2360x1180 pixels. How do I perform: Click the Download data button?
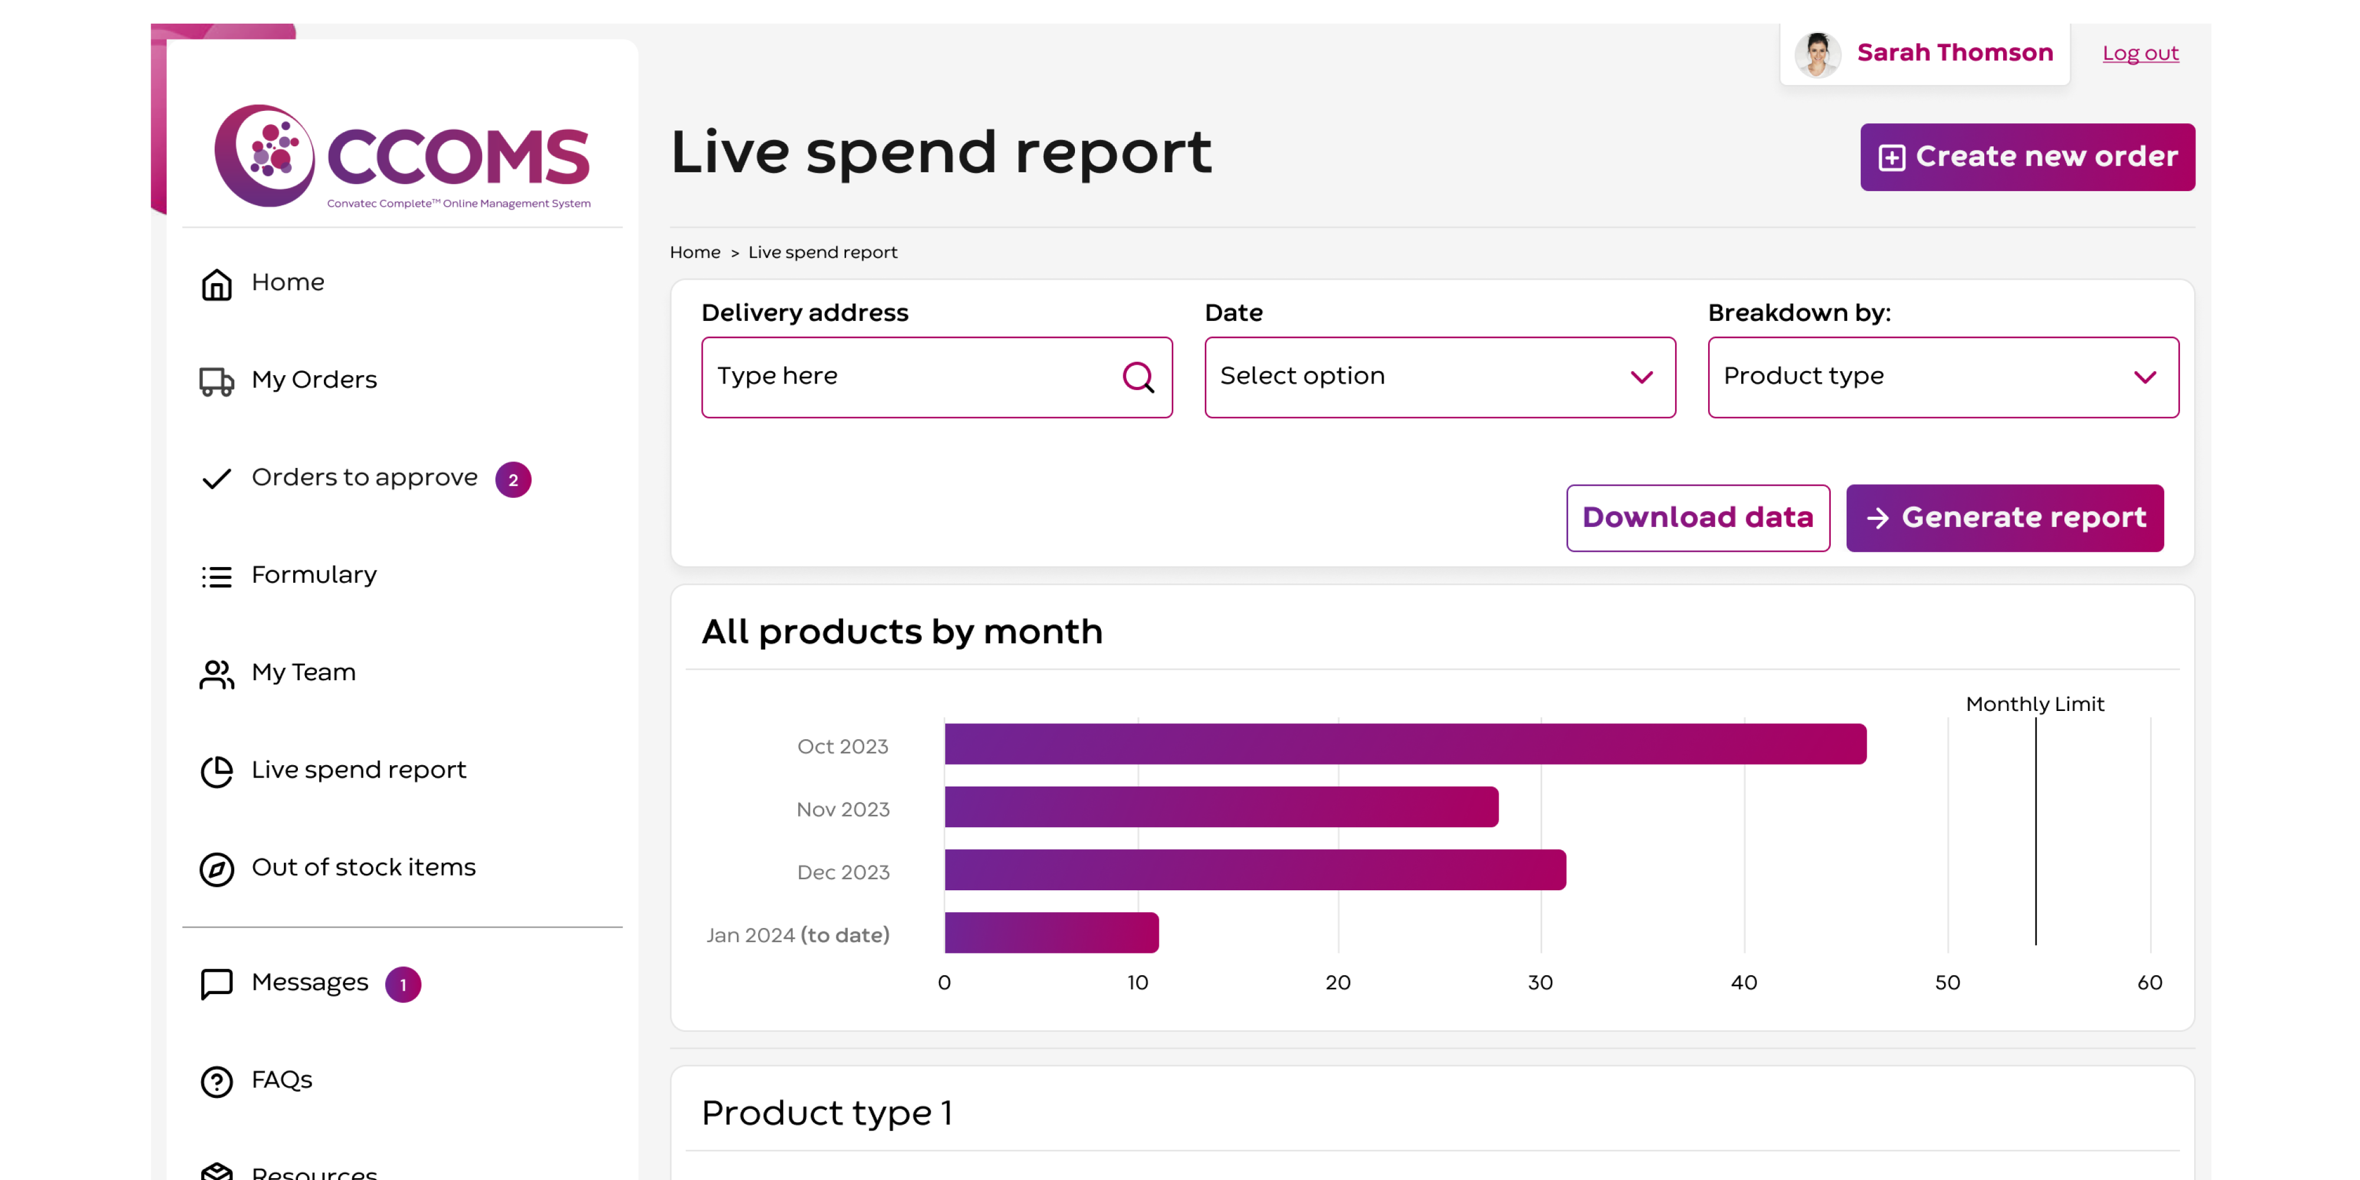(1697, 519)
